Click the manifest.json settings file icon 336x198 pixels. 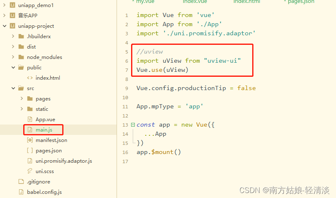pos(30,140)
